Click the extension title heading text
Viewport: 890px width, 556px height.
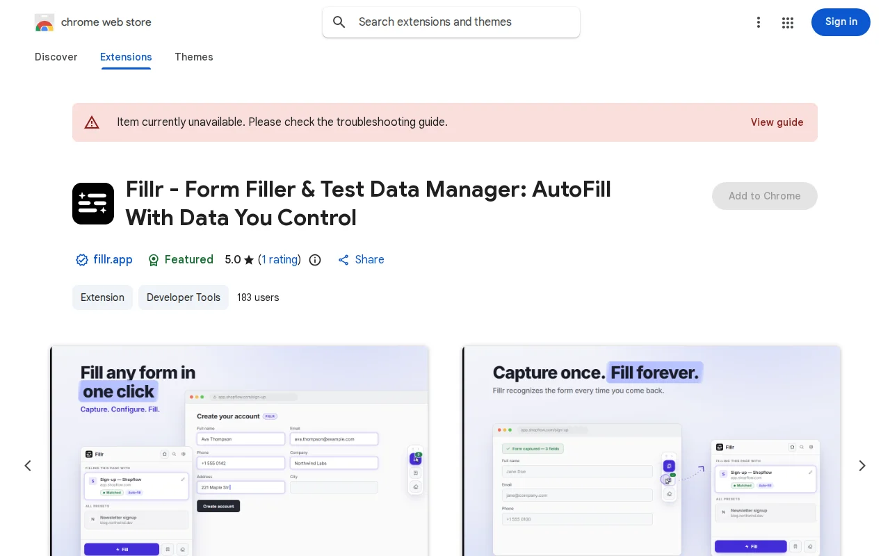coord(369,204)
